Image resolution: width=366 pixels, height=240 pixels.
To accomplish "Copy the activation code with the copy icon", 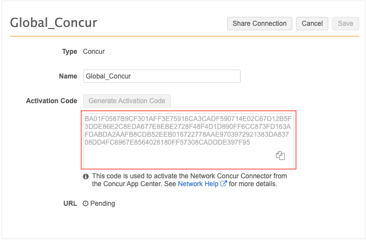I will [281, 156].
